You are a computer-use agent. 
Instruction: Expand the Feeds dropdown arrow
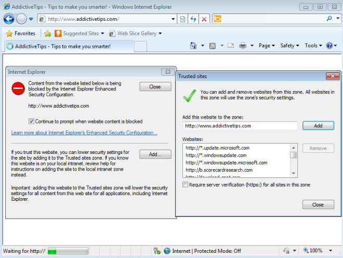(x=222, y=46)
